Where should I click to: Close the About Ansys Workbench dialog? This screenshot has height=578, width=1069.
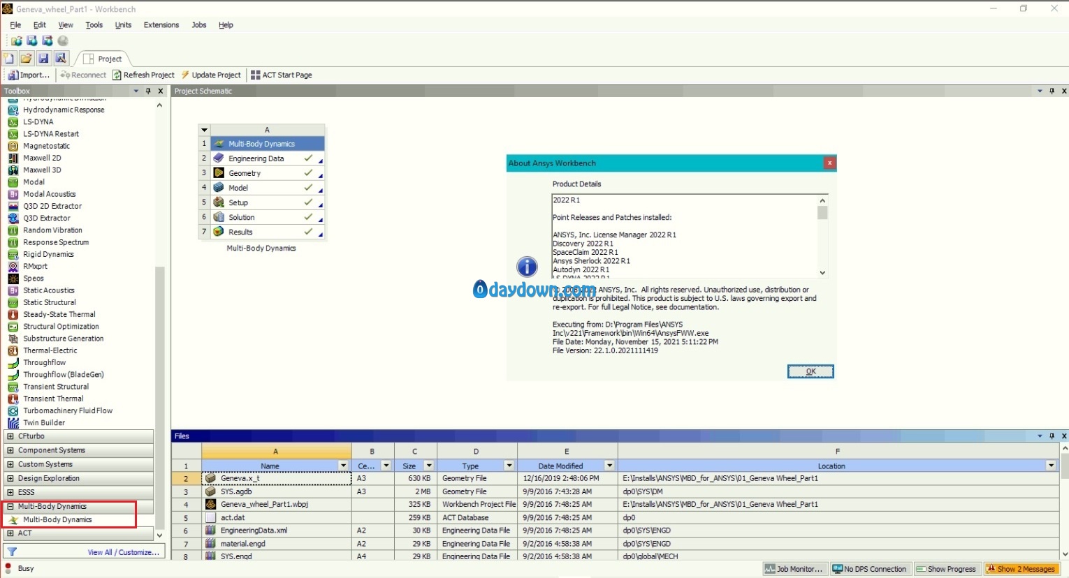click(829, 163)
